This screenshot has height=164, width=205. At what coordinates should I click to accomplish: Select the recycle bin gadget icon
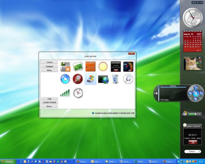click(115, 79)
